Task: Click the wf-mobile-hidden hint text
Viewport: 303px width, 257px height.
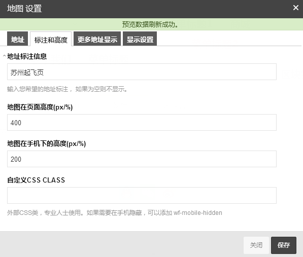Action: (198, 212)
